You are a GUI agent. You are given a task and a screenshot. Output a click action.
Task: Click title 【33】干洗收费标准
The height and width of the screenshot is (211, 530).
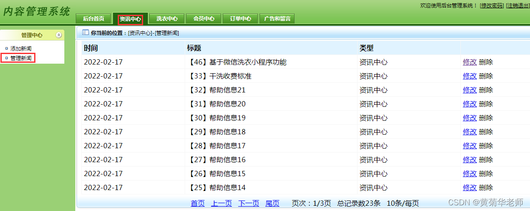point(219,76)
